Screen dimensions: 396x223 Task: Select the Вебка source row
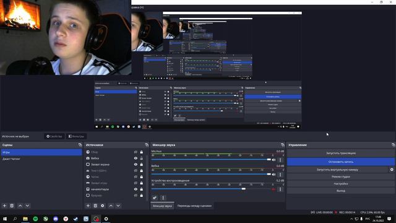115,159
